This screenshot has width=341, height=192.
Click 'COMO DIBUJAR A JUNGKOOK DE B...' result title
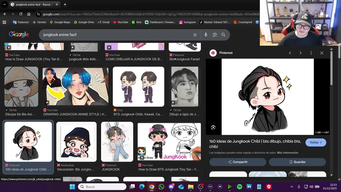pos(134,59)
